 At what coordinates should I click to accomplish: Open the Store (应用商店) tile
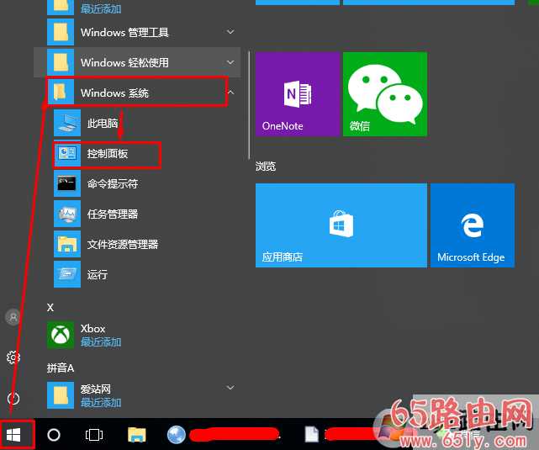tap(341, 225)
